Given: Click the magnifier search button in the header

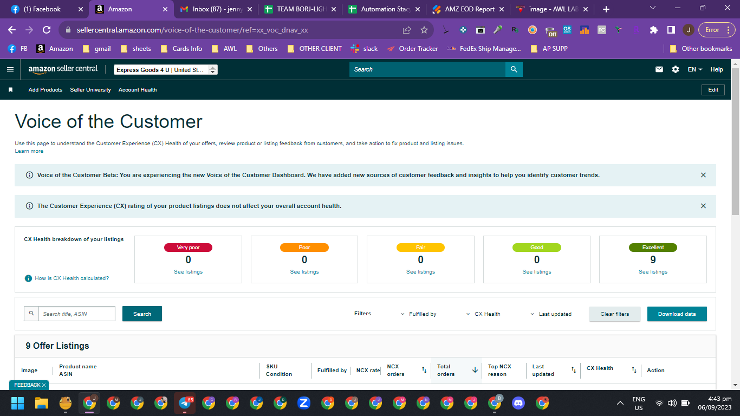Looking at the screenshot, I should tap(514, 69).
